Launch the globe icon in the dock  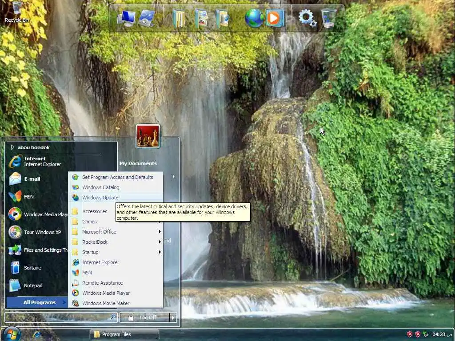click(254, 18)
